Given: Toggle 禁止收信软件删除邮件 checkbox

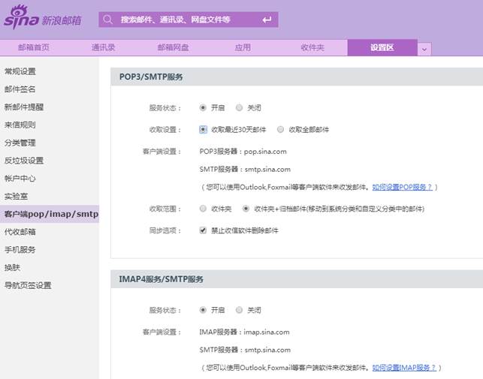Looking at the screenshot, I should (204, 230).
